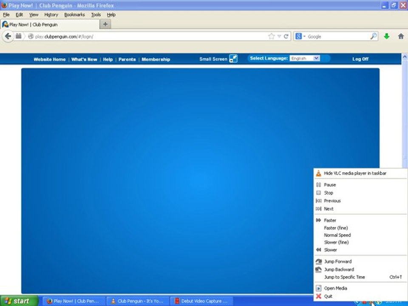
Task: Open the File menu
Action: pyautogui.click(x=6, y=15)
